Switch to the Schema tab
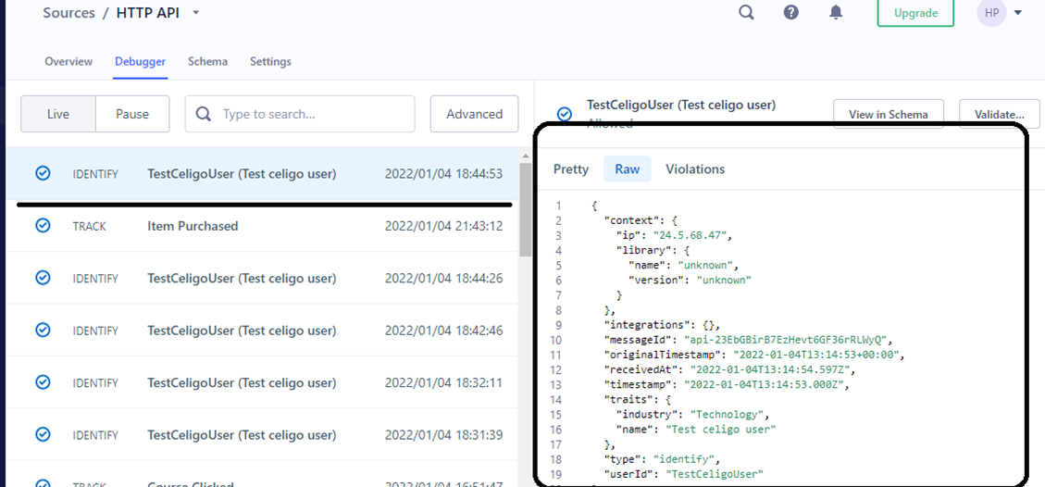Image resolution: width=1045 pixels, height=487 pixels. coord(207,61)
